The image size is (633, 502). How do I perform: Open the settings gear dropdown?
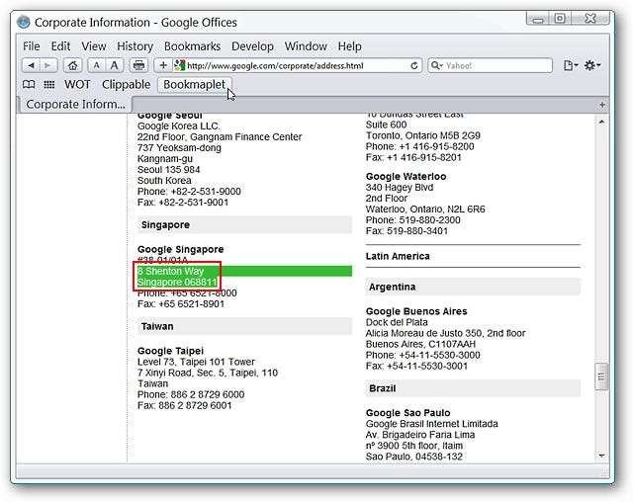(x=592, y=65)
